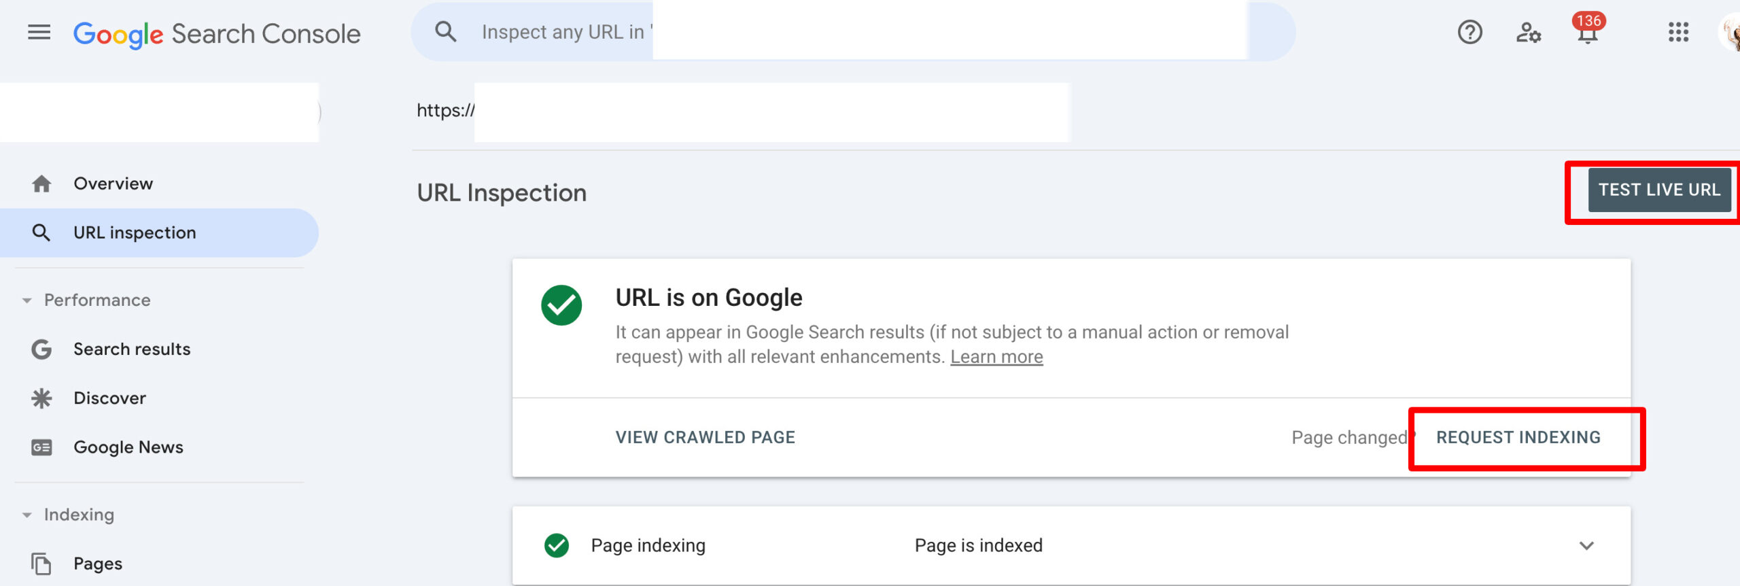Click the Discover asterisk icon

coord(41,398)
